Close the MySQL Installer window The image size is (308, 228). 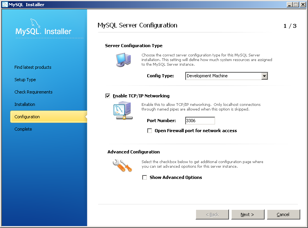tap(303, 5)
